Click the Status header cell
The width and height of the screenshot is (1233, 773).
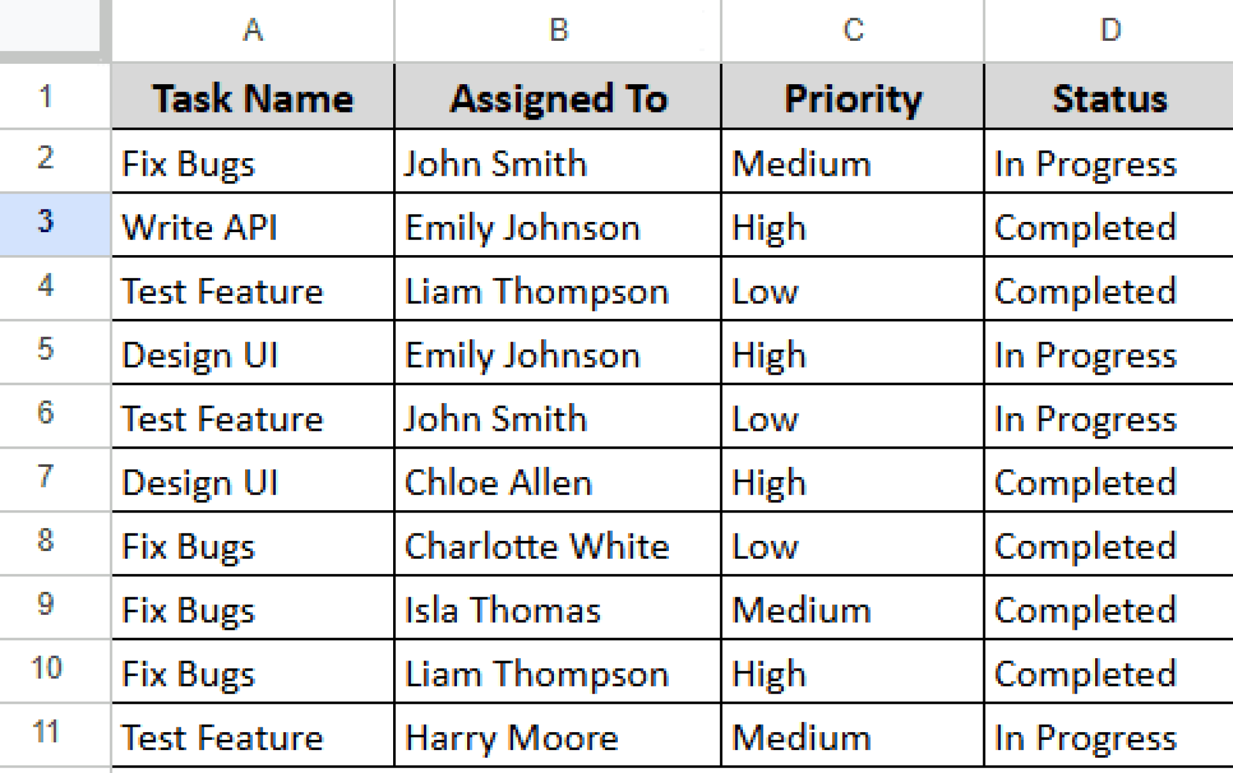pyautogui.click(x=1109, y=97)
